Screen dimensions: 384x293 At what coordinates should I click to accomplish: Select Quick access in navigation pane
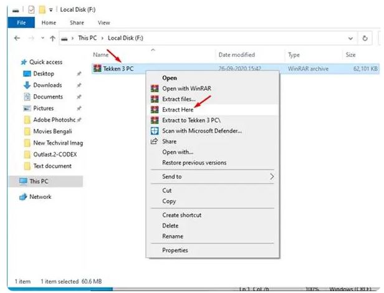[46, 62]
